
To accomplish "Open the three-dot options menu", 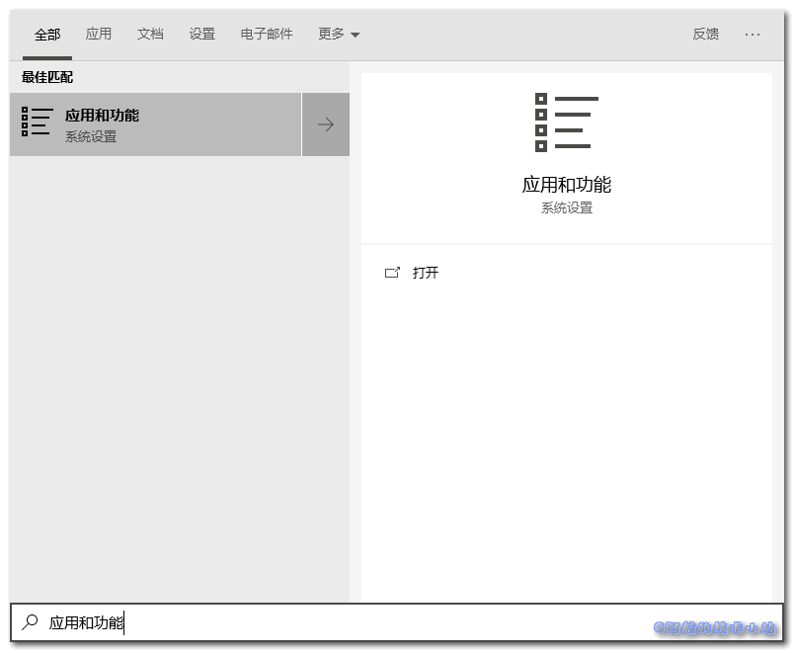I will pyautogui.click(x=753, y=34).
